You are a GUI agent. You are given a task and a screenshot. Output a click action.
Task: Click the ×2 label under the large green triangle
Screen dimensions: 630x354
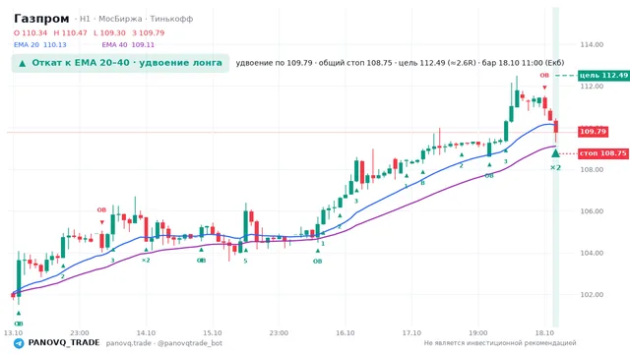pos(555,168)
